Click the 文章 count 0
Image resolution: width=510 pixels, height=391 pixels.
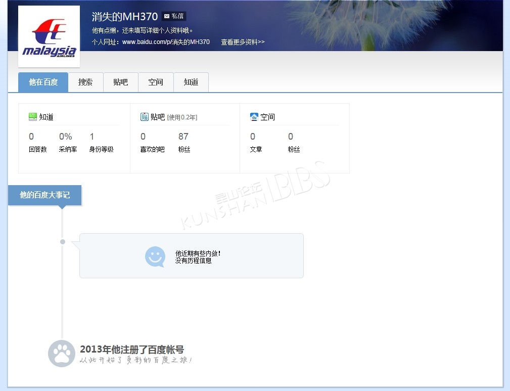point(253,137)
